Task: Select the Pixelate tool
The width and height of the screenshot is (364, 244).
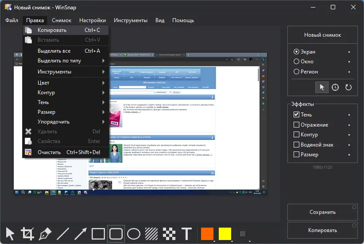Action: coord(169,234)
